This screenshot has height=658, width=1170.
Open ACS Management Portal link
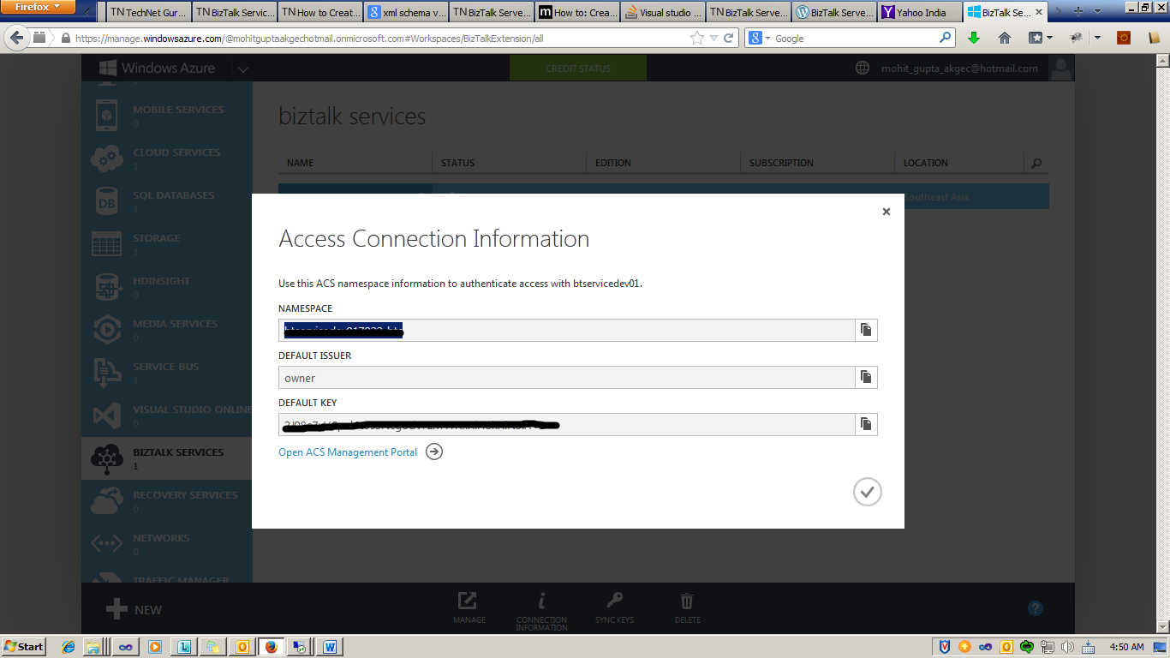tap(348, 452)
